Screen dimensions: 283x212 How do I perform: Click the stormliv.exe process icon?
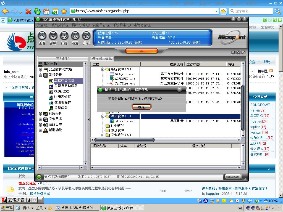click(x=112, y=121)
